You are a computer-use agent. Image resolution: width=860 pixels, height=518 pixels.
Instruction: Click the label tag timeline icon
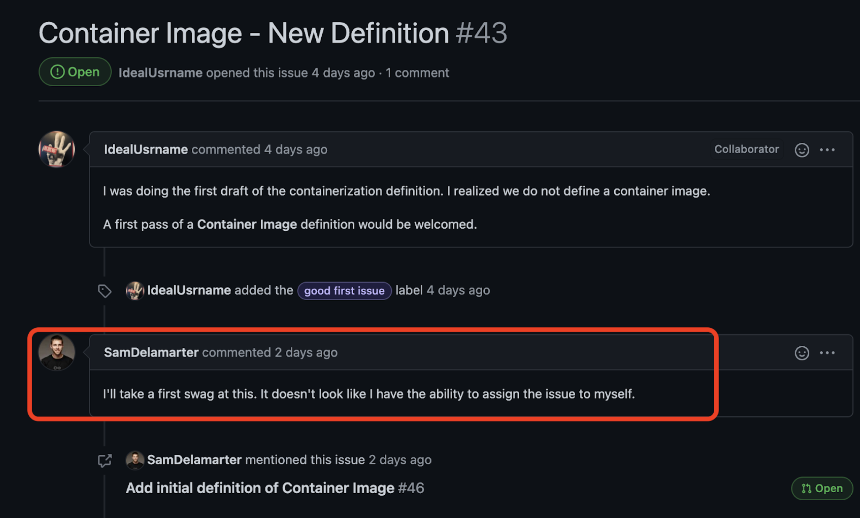point(104,291)
